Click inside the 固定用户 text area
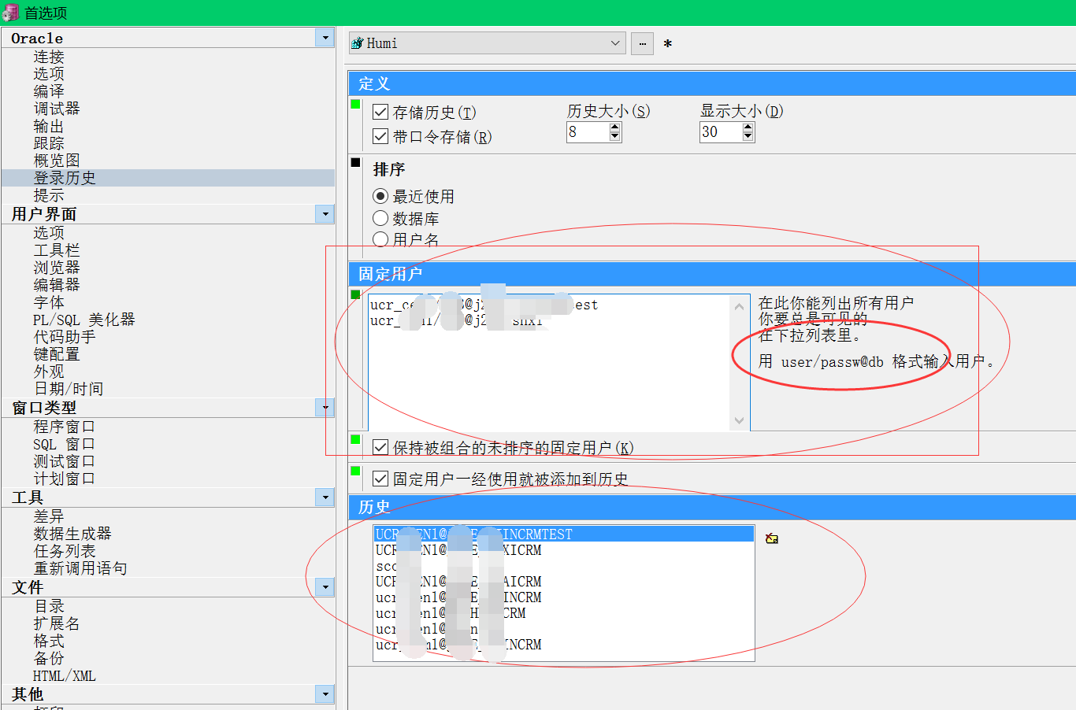This screenshot has width=1076, height=710. pos(549,363)
